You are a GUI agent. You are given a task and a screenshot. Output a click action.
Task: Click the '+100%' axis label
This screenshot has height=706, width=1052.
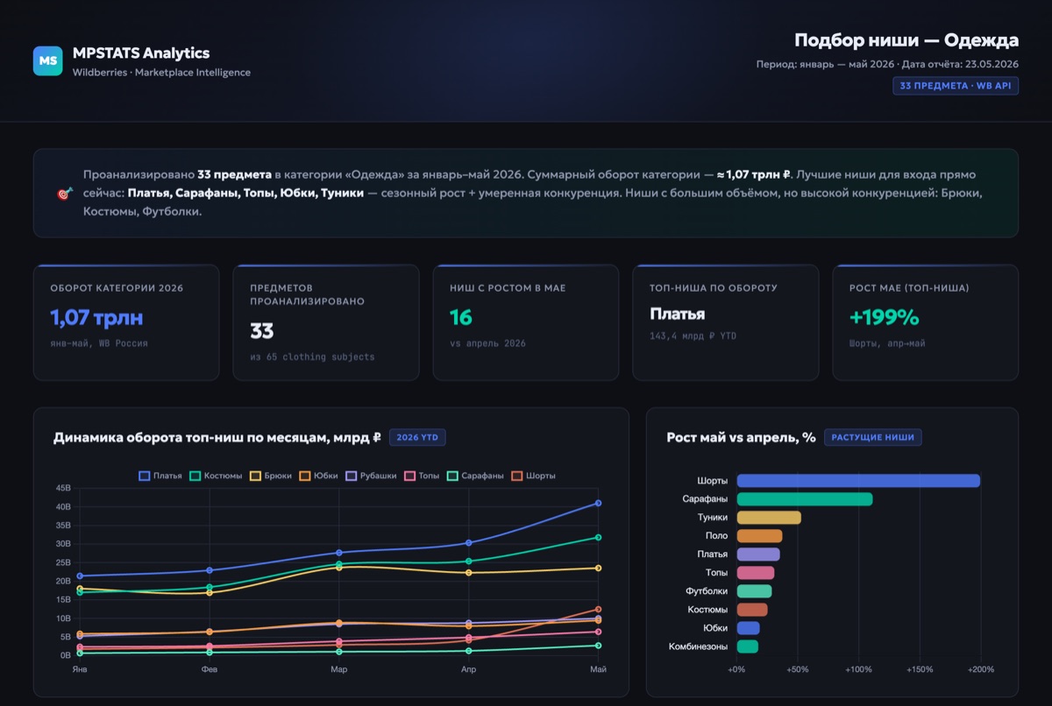pyautogui.click(x=859, y=669)
